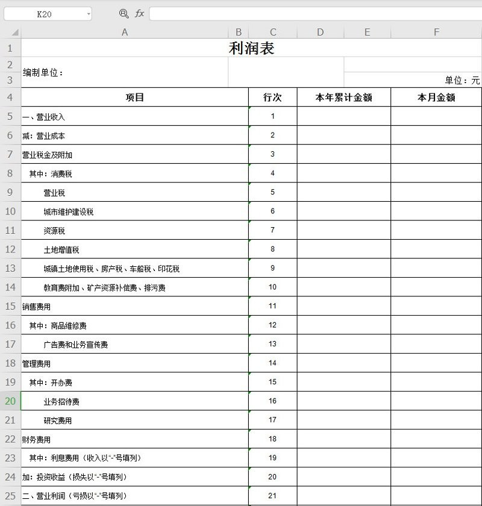
Task: Select the 本月金额 header cell
Action: click(436, 97)
